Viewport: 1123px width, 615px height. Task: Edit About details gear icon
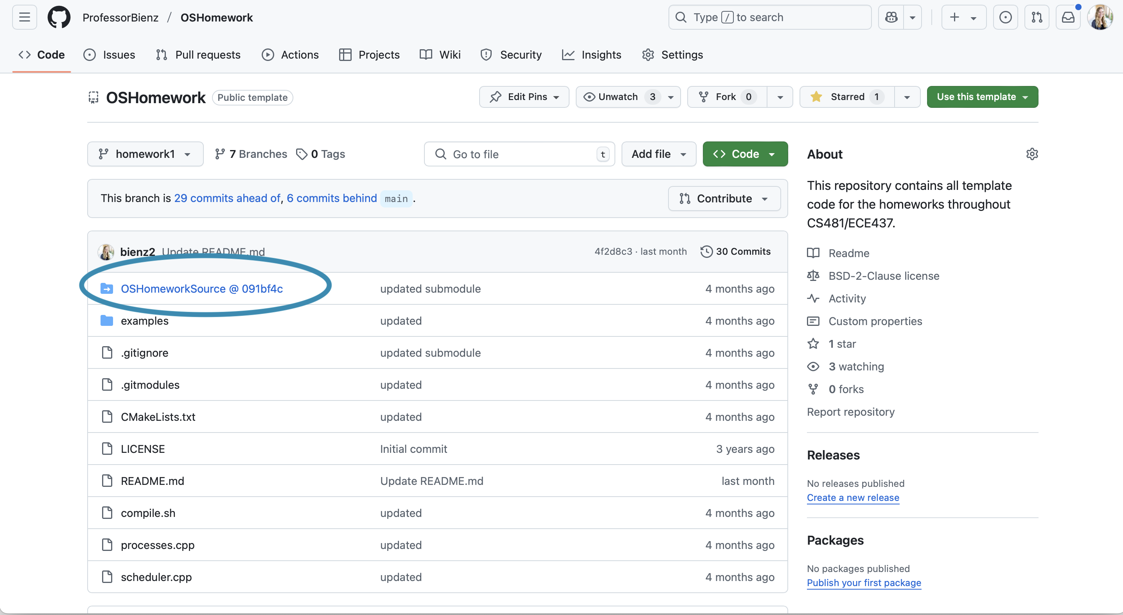tap(1032, 154)
